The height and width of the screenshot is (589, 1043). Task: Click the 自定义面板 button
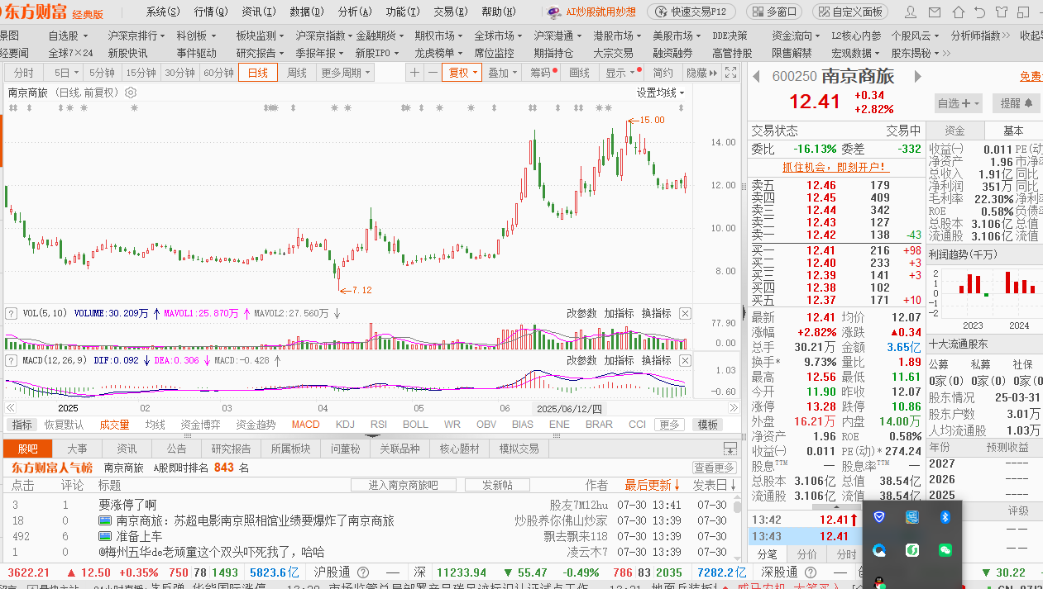click(x=850, y=12)
